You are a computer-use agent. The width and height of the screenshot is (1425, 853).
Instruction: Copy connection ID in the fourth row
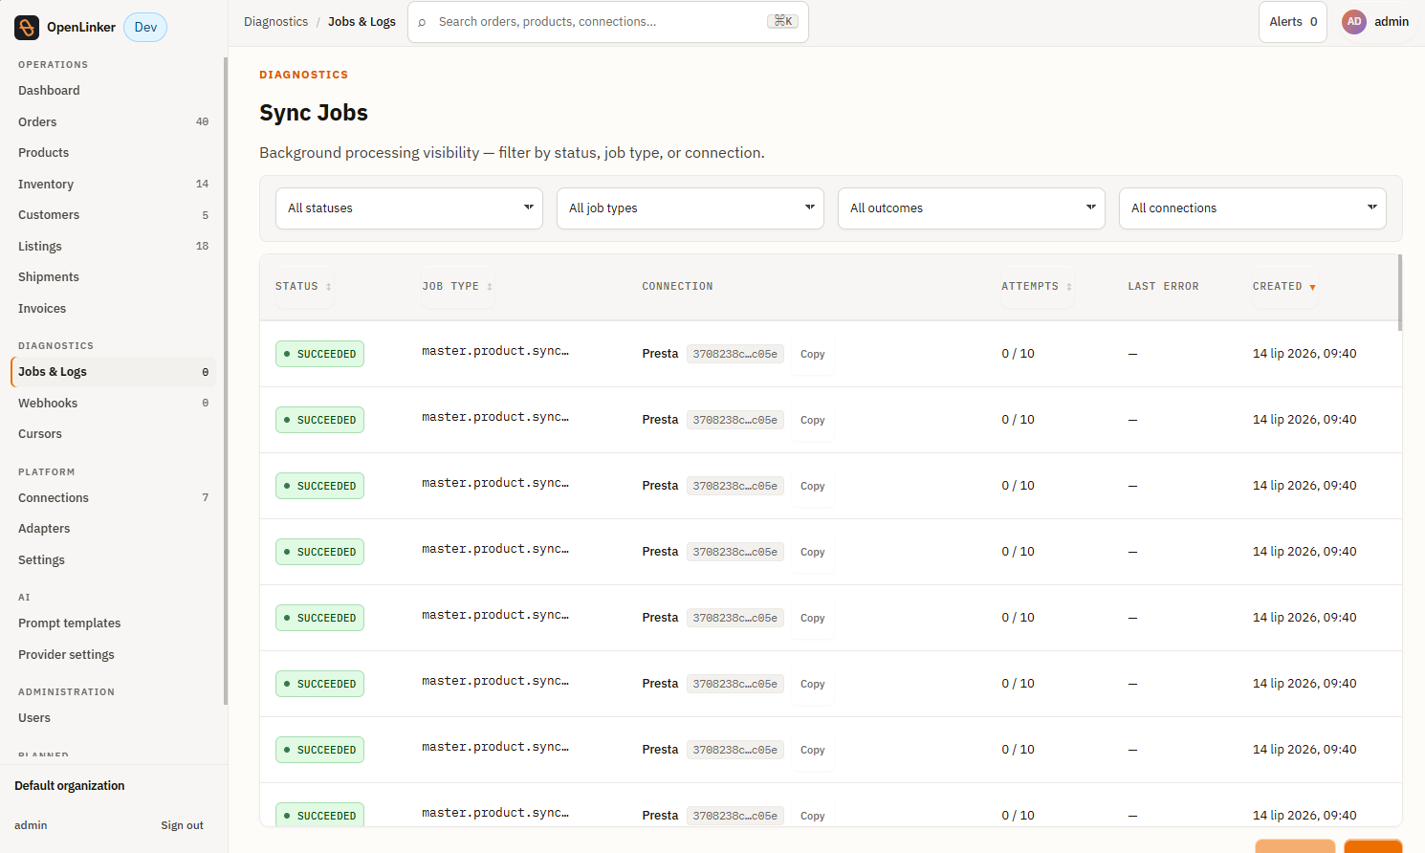pos(813,552)
